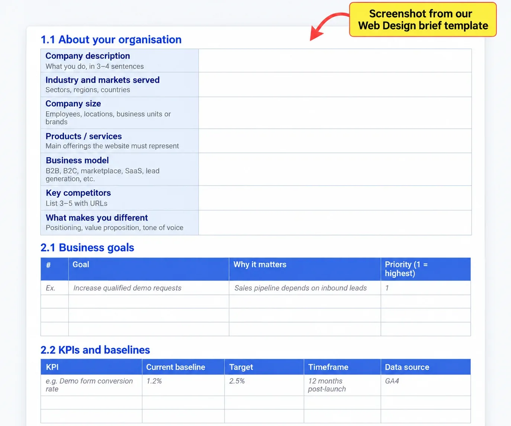Screen dimensions: 511x426
Task: Click the 'GA4' data source cell
Action: point(426,385)
